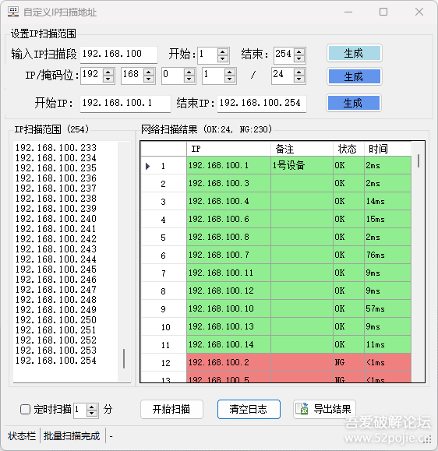Click the 批量扫描完成 status bar text
Screen dimensions: 438x451
pos(72,436)
